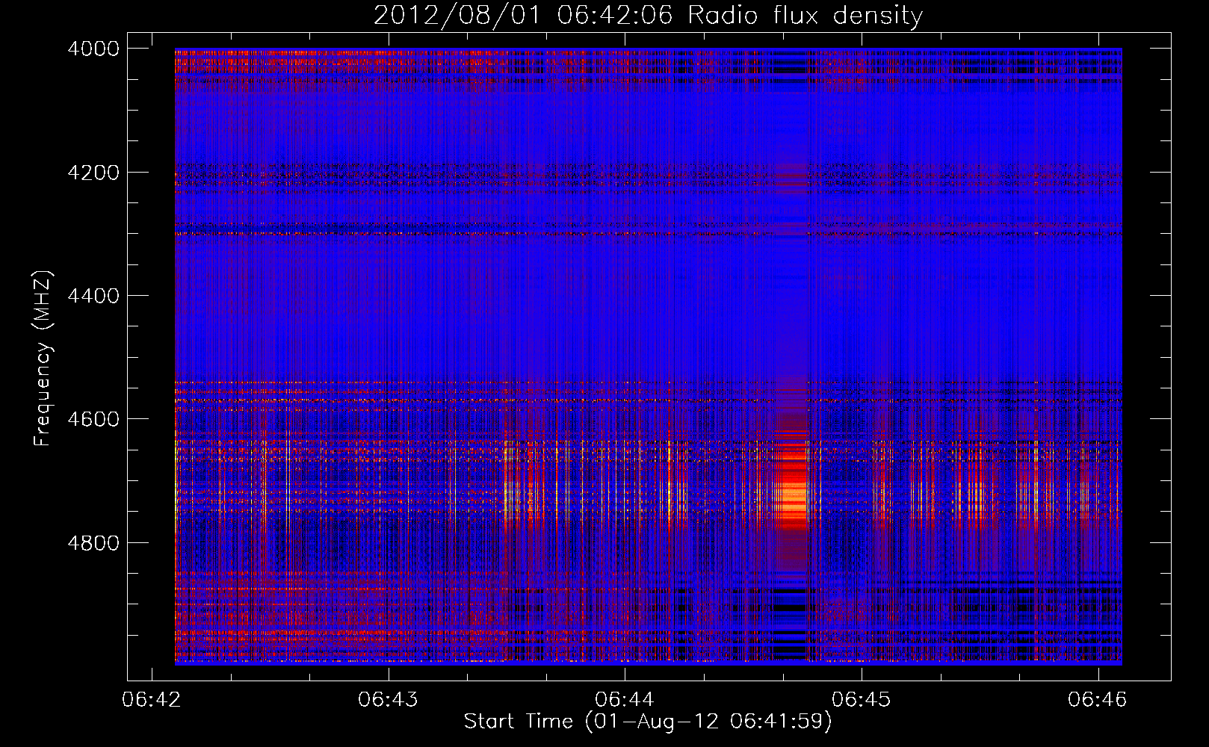Click the 4000 frequency axis label
Viewport: 1209px width, 747px height.
93,49
